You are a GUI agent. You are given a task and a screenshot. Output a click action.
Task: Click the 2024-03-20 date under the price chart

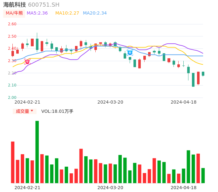click(110, 102)
